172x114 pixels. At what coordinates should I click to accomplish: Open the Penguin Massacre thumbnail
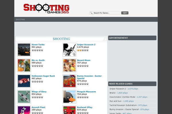[x=69, y=97]
